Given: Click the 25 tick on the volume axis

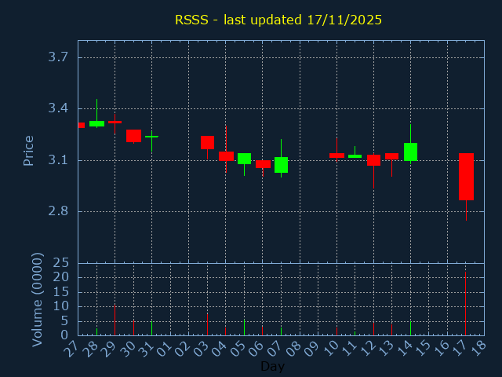Looking at the screenshot, I should (62, 263).
